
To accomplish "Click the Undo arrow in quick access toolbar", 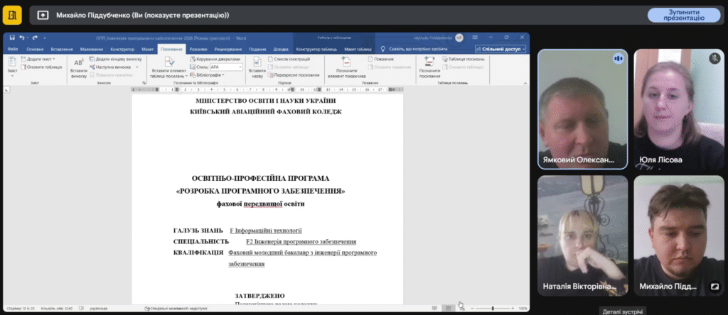I will (21, 38).
